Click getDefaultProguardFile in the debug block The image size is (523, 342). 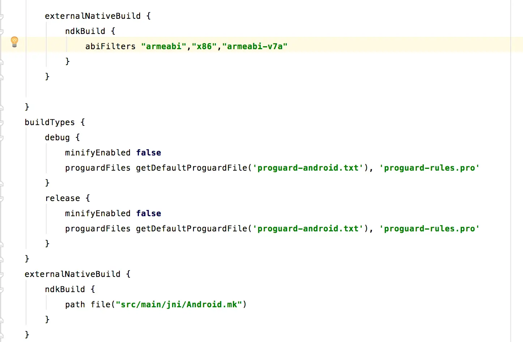(x=191, y=168)
